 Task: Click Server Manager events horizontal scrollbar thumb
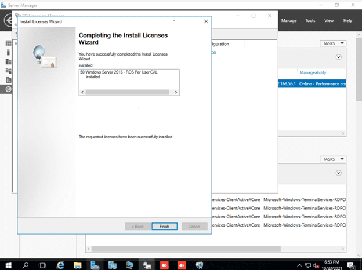point(186,249)
